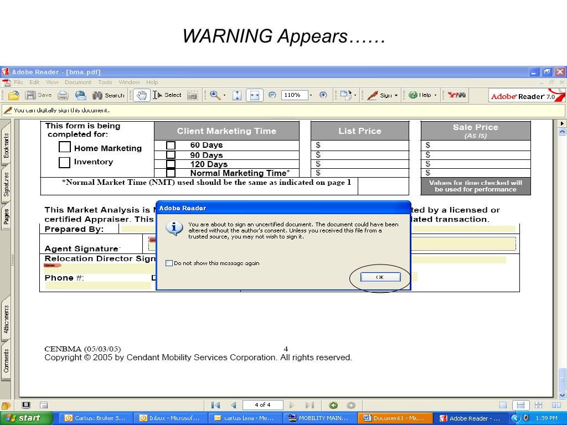Open the Comments side tab
The image size is (567, 425).
click(x=6, y=360)
